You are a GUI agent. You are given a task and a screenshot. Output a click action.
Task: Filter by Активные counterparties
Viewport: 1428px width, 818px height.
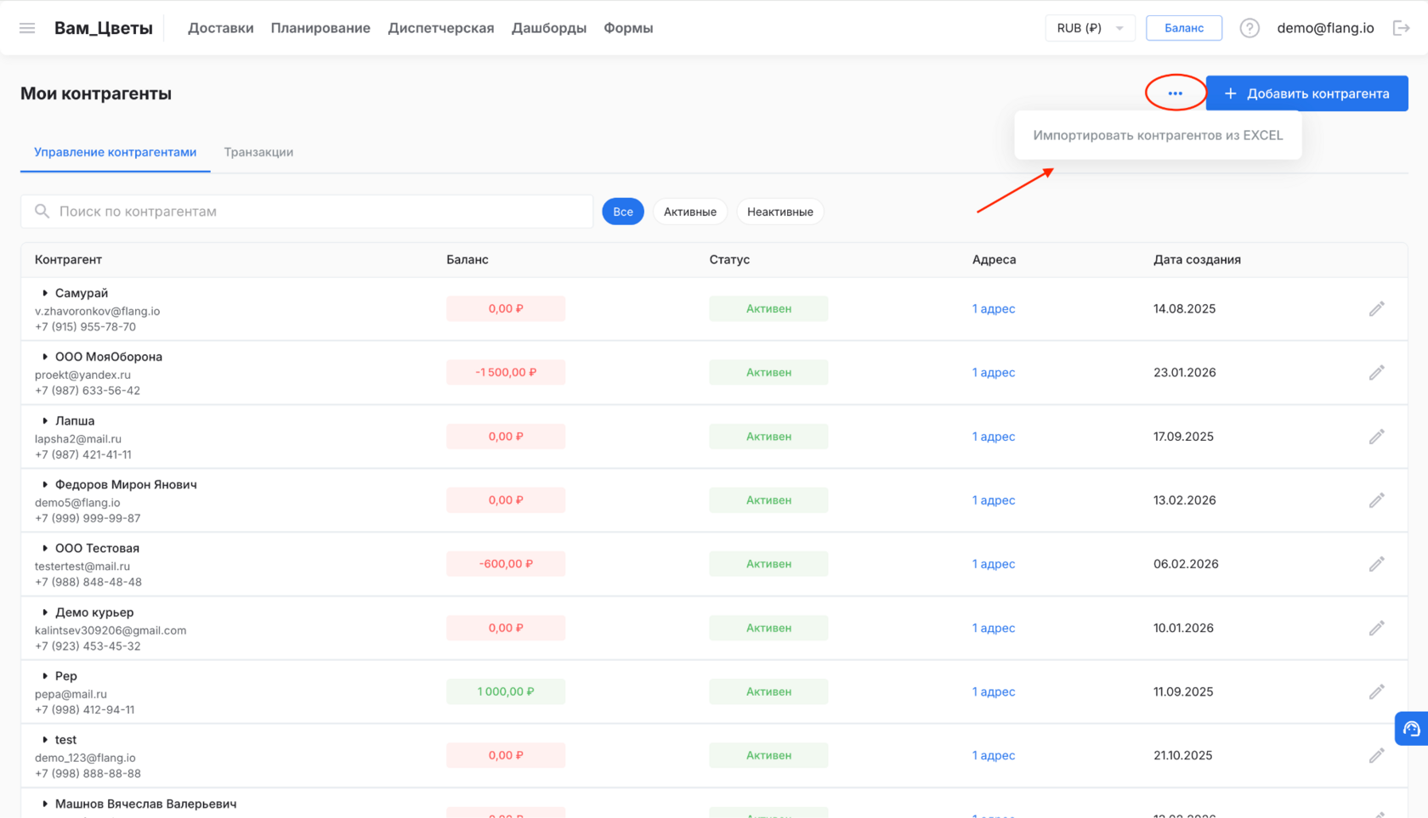[689, 212]
